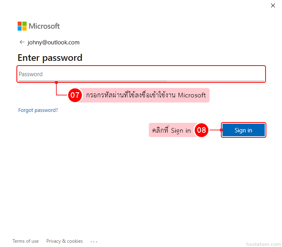Click the back arrow beside the email
This screenshot has height=247, width=282.
22,42
